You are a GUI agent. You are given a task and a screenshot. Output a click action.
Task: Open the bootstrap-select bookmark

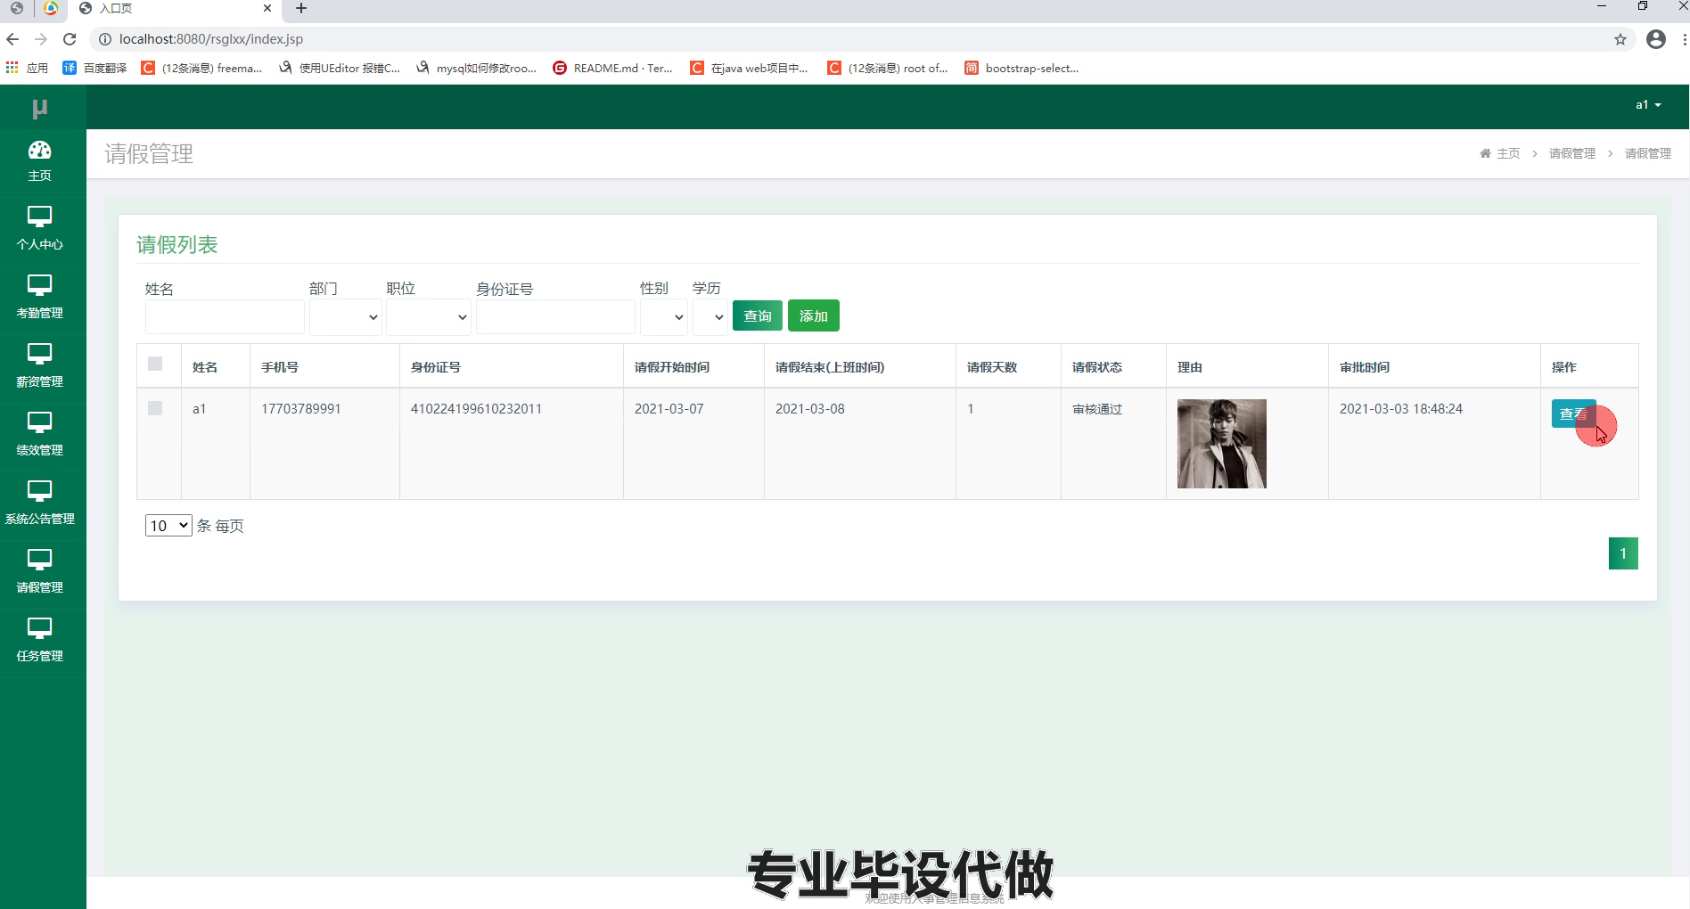(1021, 68)
